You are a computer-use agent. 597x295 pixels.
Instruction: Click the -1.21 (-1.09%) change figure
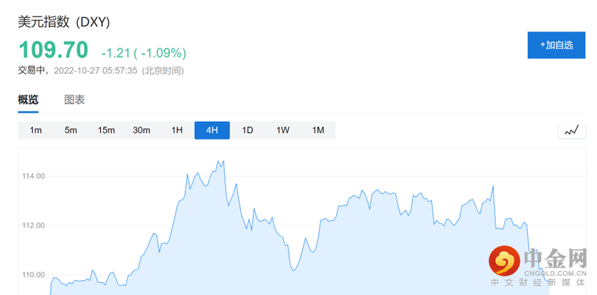click(144, 53)
